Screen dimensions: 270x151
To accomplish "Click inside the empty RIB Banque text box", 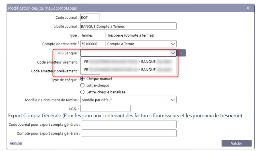I will tap(124, 53).
